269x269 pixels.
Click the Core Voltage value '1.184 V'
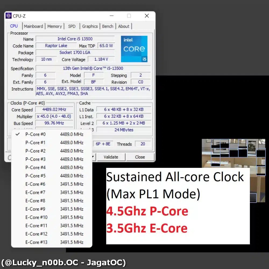point(101,59)
